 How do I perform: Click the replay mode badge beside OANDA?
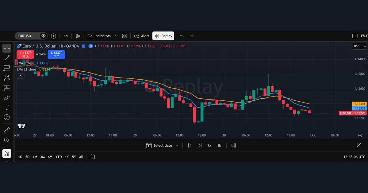click(x=90, y=46)
